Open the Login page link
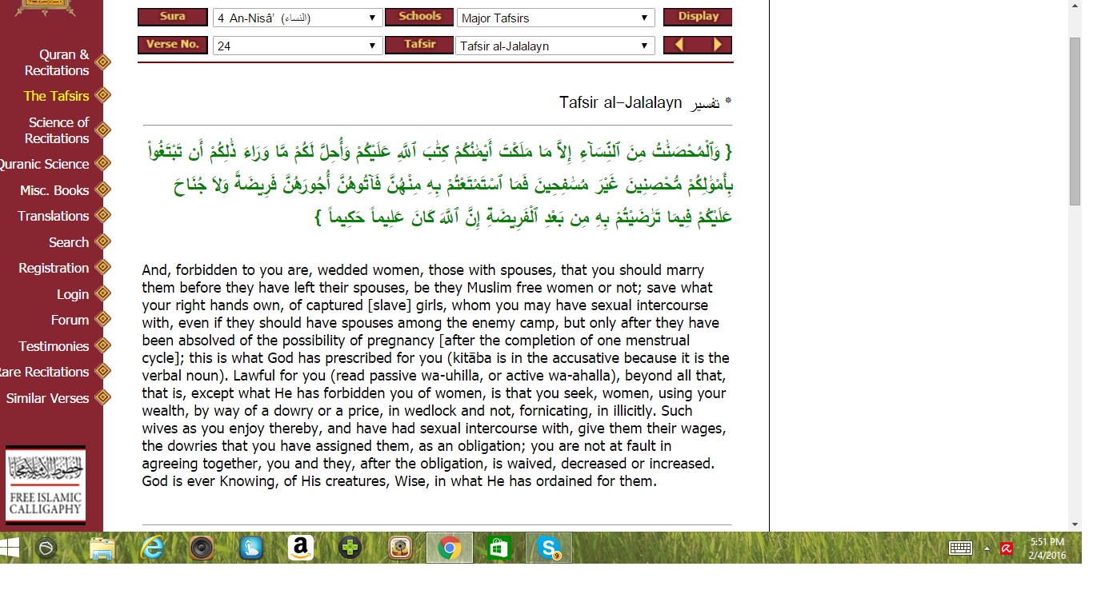Image resolution: width=1093 pixels, height=614 pixels. click(x=73, y=294)
